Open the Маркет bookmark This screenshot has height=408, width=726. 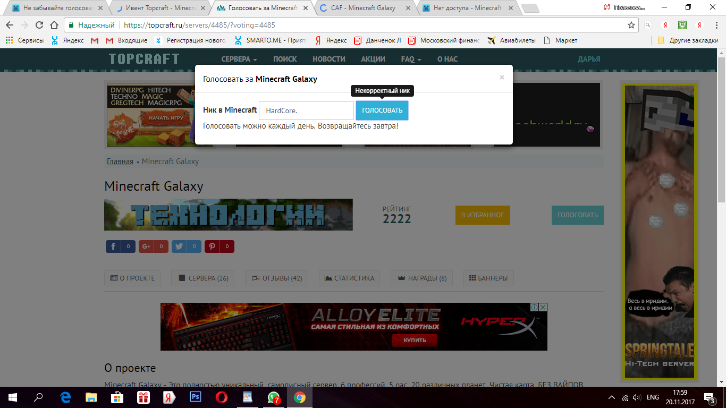tap(560, 40)
